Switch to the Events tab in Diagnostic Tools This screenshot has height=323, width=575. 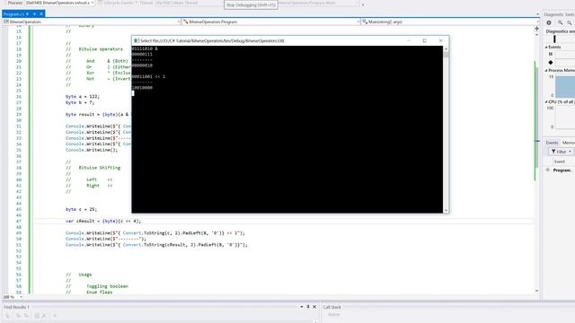pos(552,143)
